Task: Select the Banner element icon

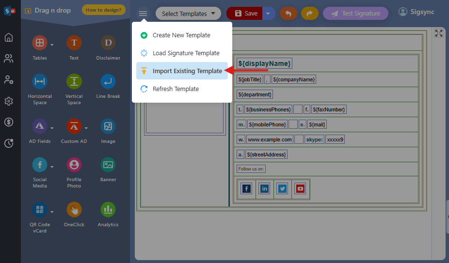Action: pos(108,165)
